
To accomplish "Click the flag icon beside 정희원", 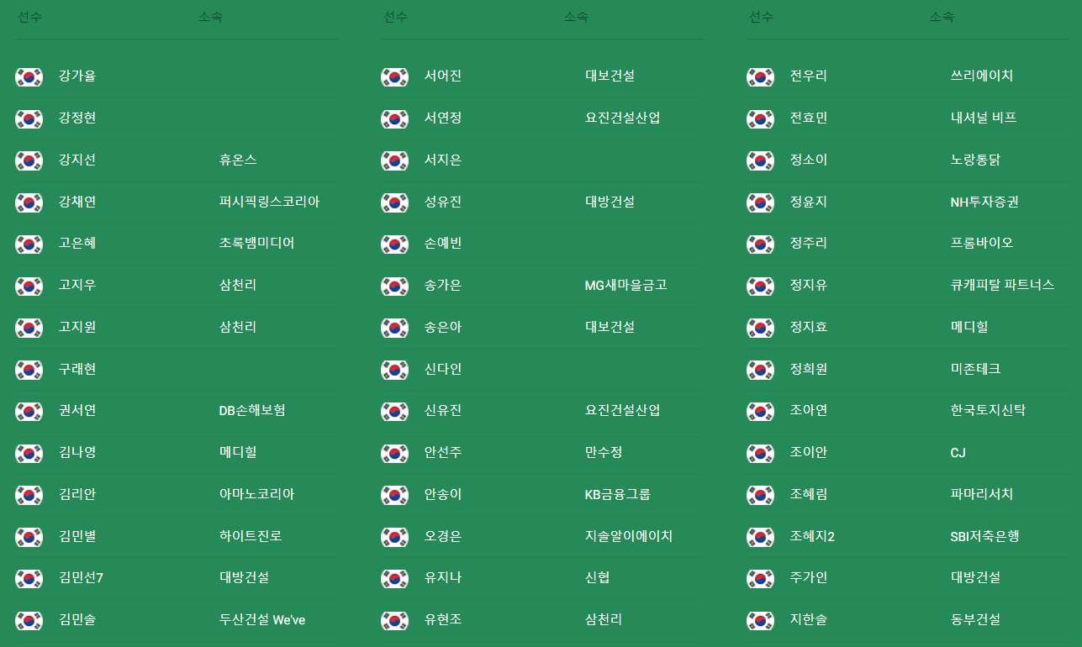I will (x=760, y=370).
